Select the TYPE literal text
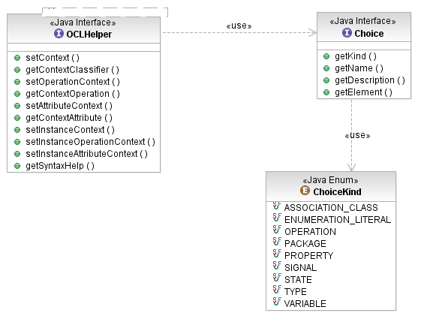 pyautogui.click(x=296, y=292)
